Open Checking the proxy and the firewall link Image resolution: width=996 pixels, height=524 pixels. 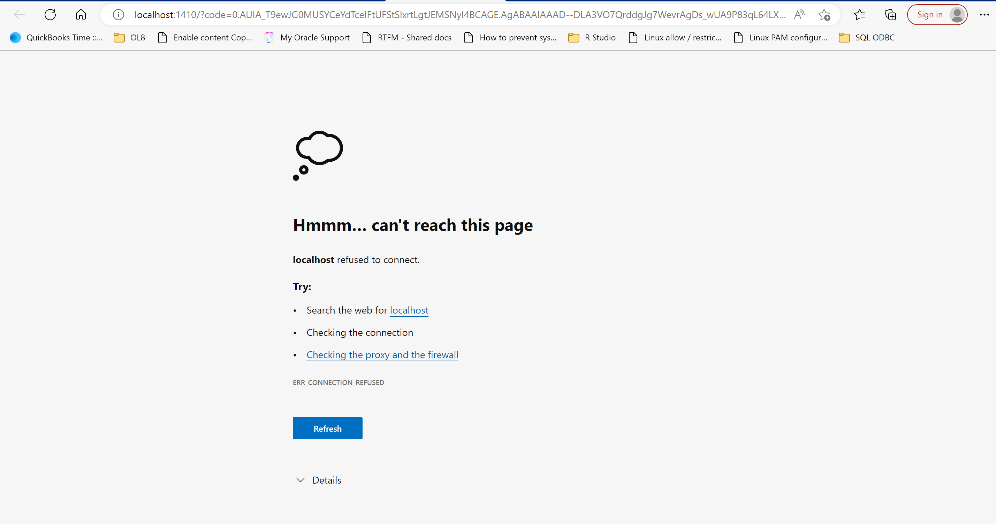[x=382, y=354]
